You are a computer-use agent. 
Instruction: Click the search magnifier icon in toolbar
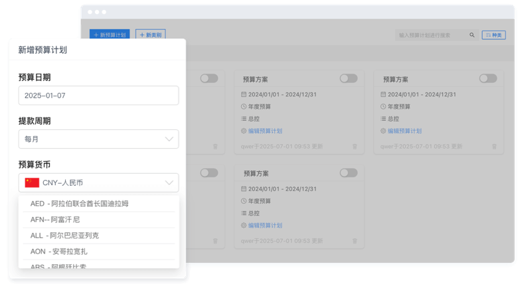point(472,35)
